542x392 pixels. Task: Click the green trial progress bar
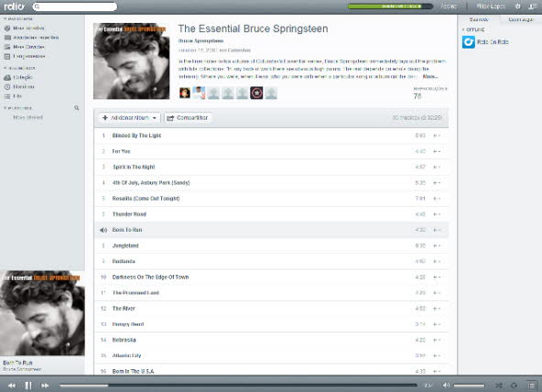390,6
